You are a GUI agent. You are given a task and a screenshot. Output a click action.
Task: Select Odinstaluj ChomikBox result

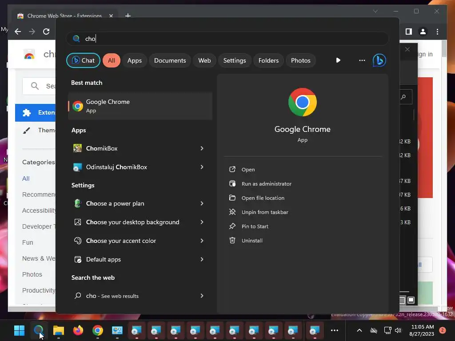point(134,167)
